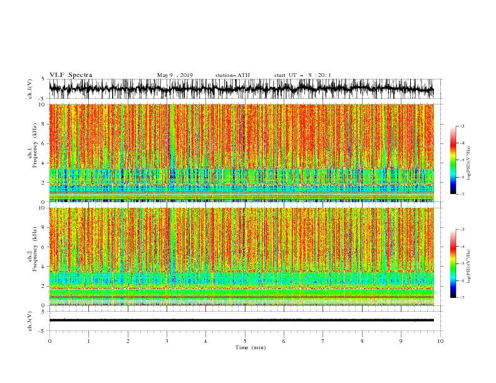Click time axis tick label "8"
This screenshot has width=496, height=383.
(x=362, y=341)
